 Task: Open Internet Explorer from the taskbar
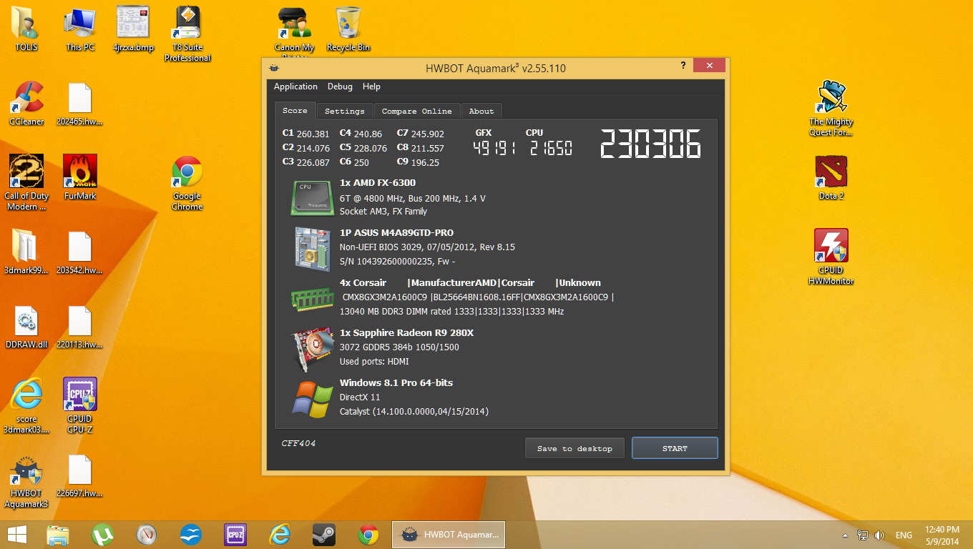point(280,535)
